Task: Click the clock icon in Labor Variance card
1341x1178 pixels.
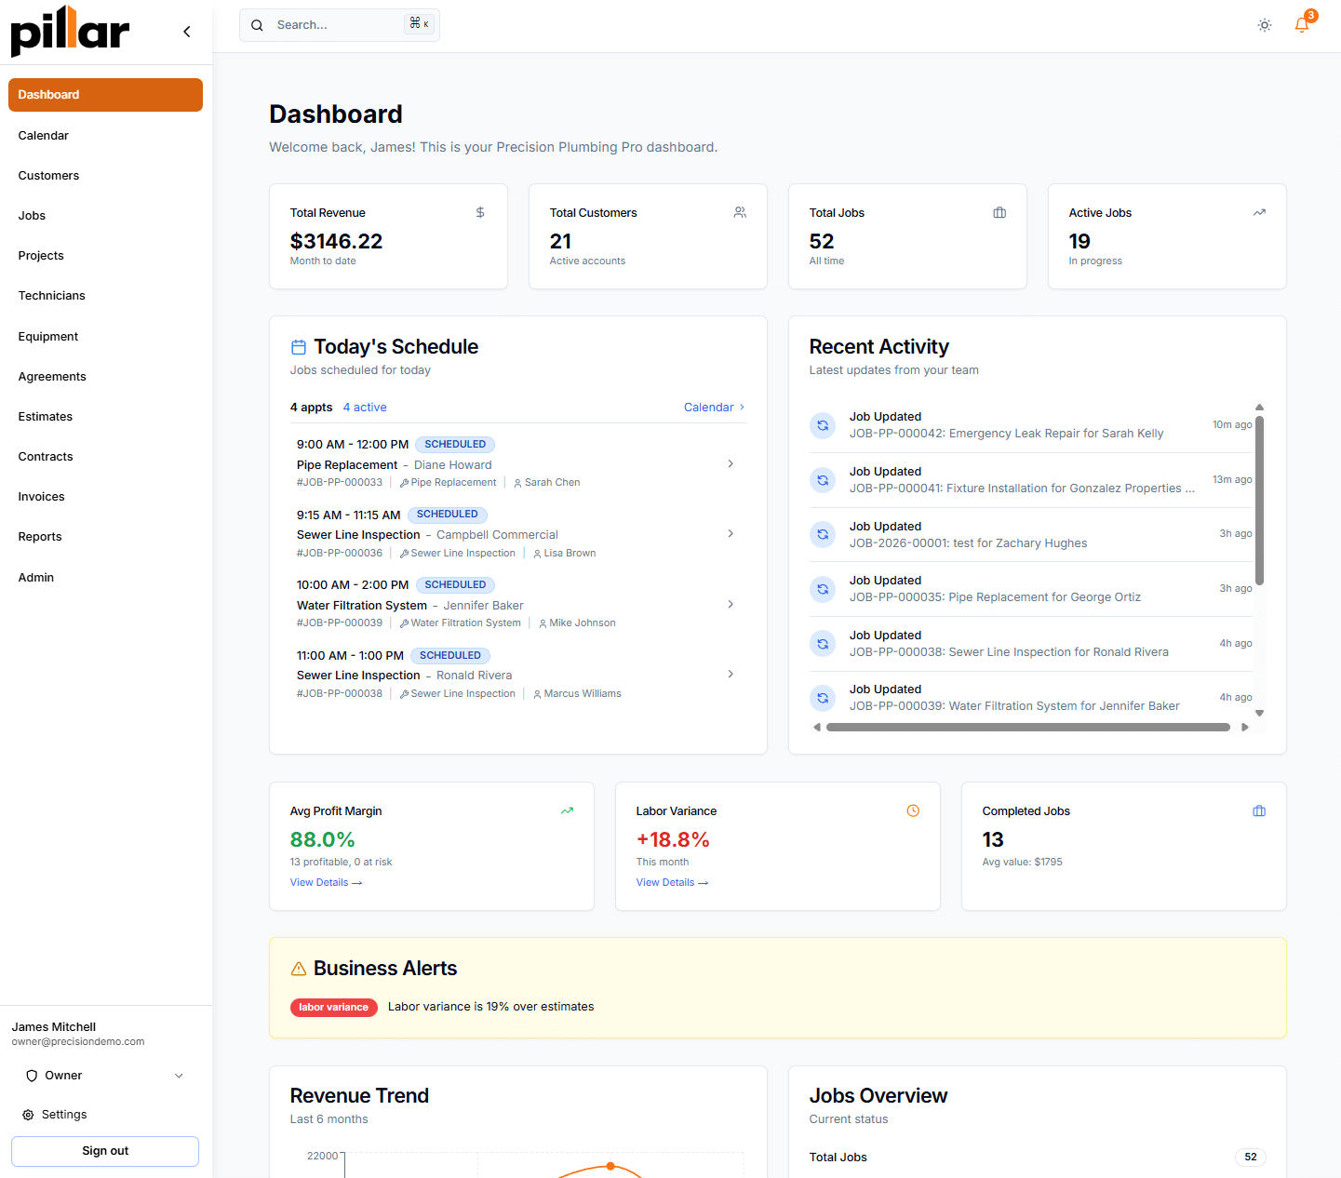Action: (x=913, y=810)
